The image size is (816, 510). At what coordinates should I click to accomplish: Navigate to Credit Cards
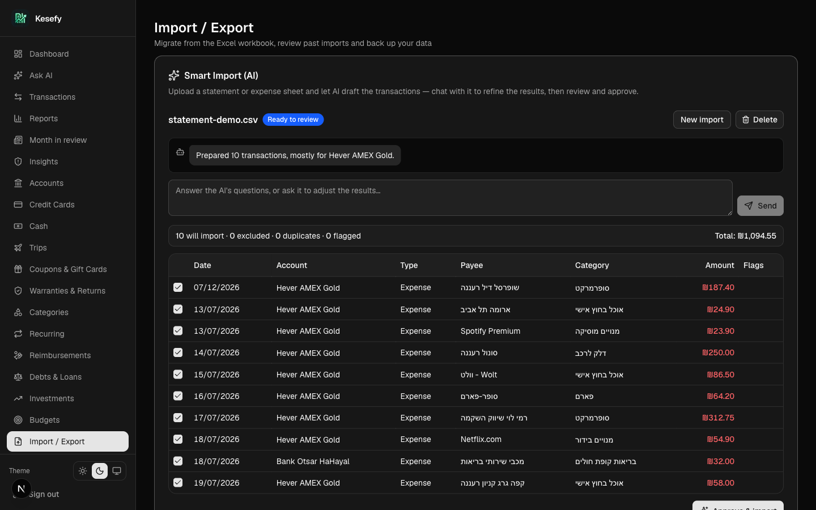tap(67, 205)
